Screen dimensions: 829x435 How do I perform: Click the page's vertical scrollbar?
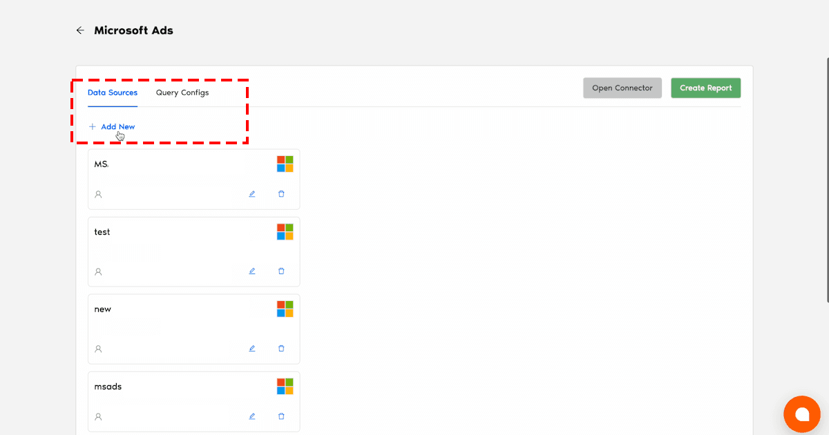point(827,180)
